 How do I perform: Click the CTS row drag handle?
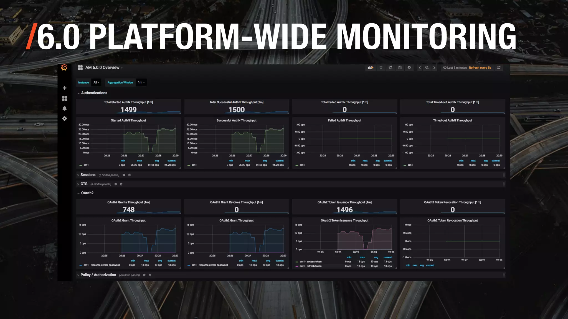(x=504, y=184)
